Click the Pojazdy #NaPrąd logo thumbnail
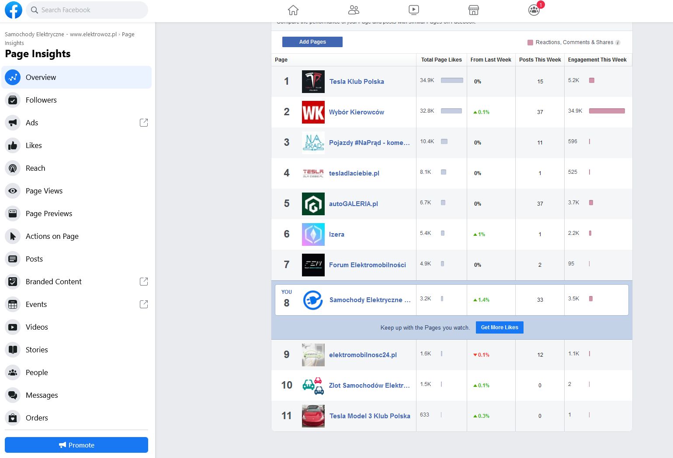The height and width of the screenshot is (458, 673). [x=313, y=143]
